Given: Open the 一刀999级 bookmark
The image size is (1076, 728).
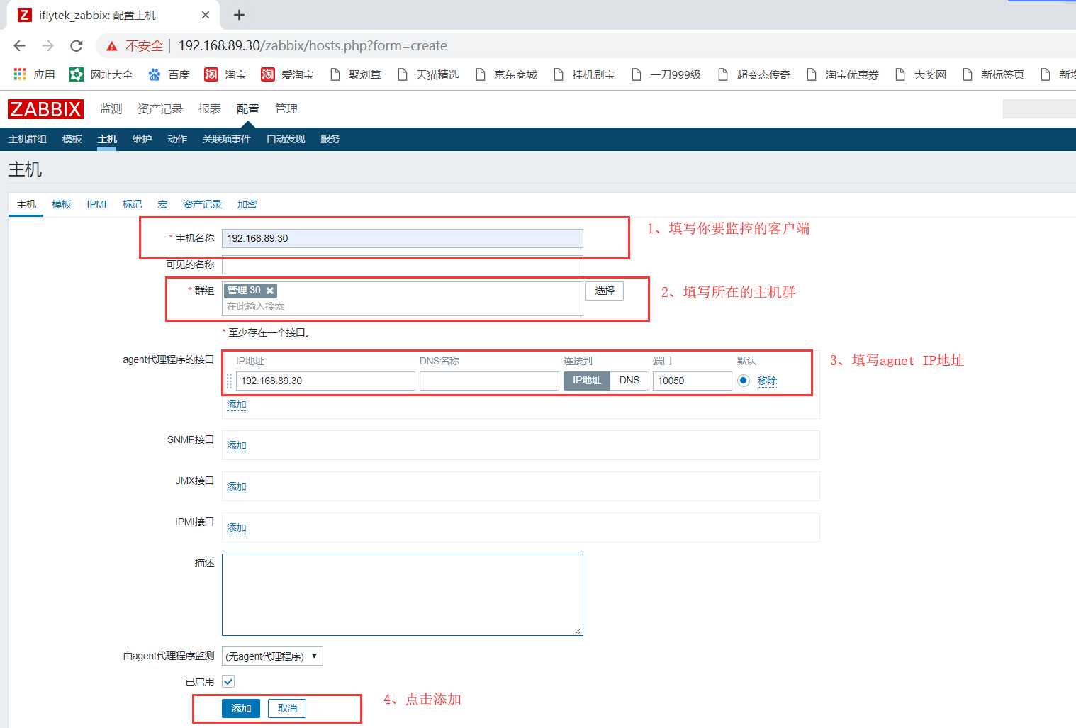Looking at the screenshot, I should coord(666,74).
